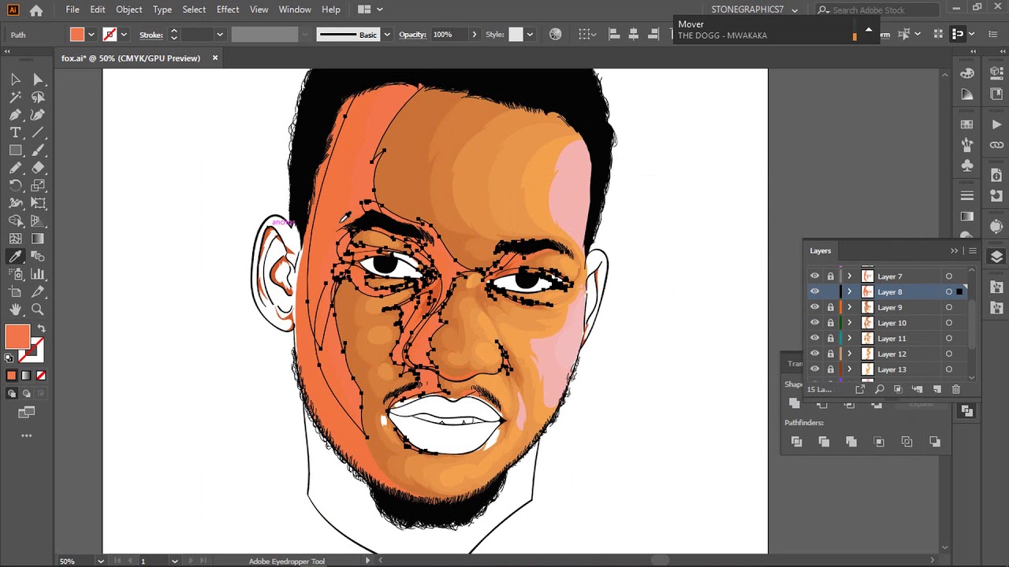The image size is (1009, 567).
Task: Unlock Layer 11 via its lock icon
Action: tap(830, 339)
